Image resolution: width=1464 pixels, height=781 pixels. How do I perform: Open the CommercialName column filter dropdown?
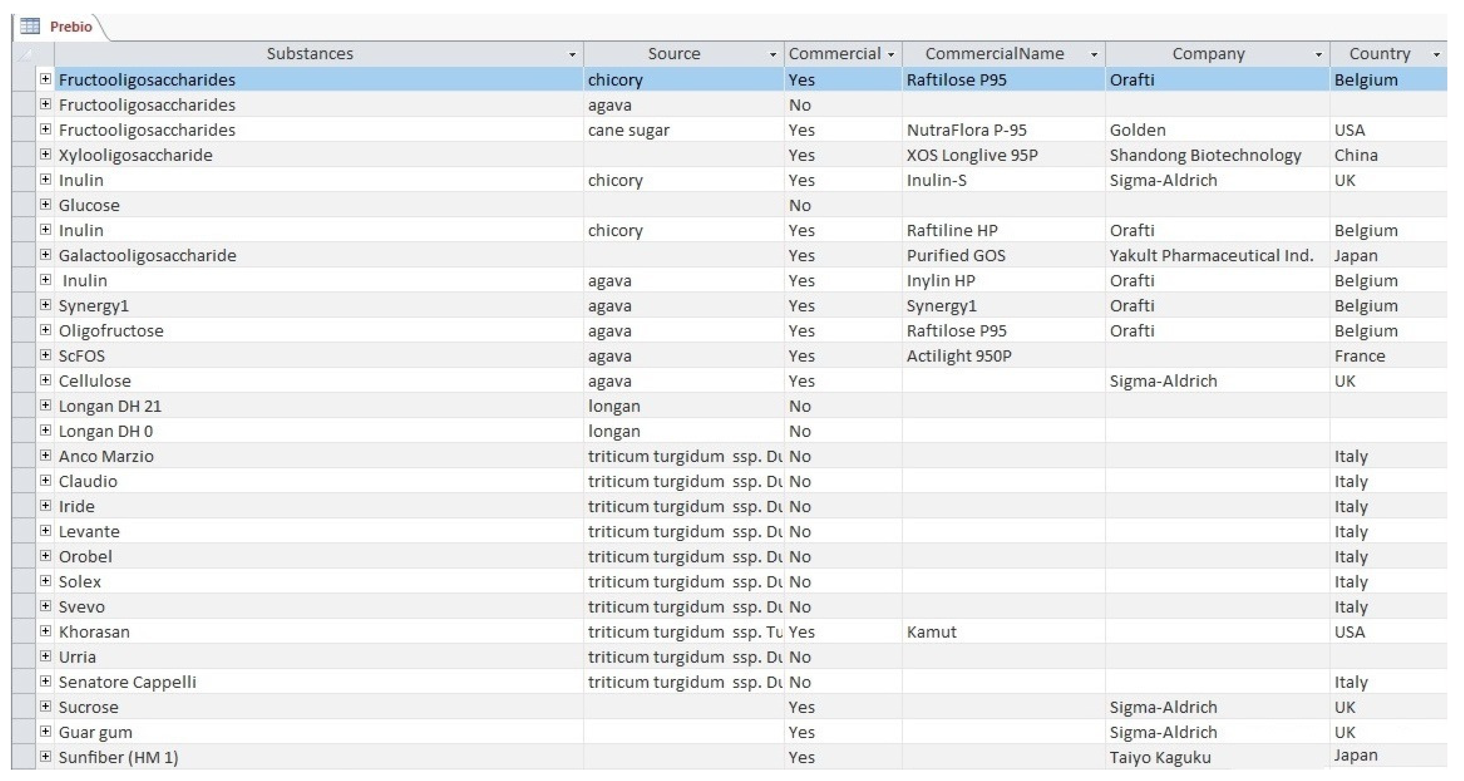tap(1094, 55)
